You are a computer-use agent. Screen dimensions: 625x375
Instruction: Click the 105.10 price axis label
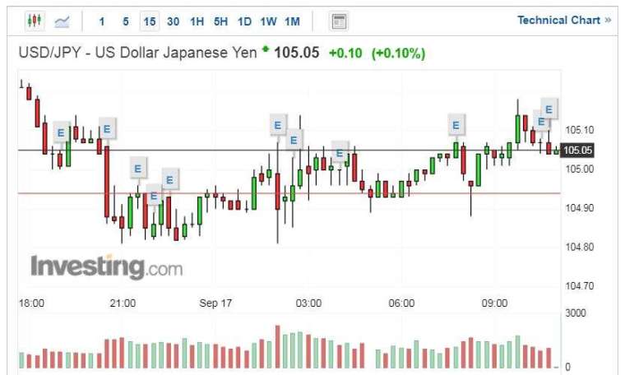pyautogui.click(x=579, y=130)
